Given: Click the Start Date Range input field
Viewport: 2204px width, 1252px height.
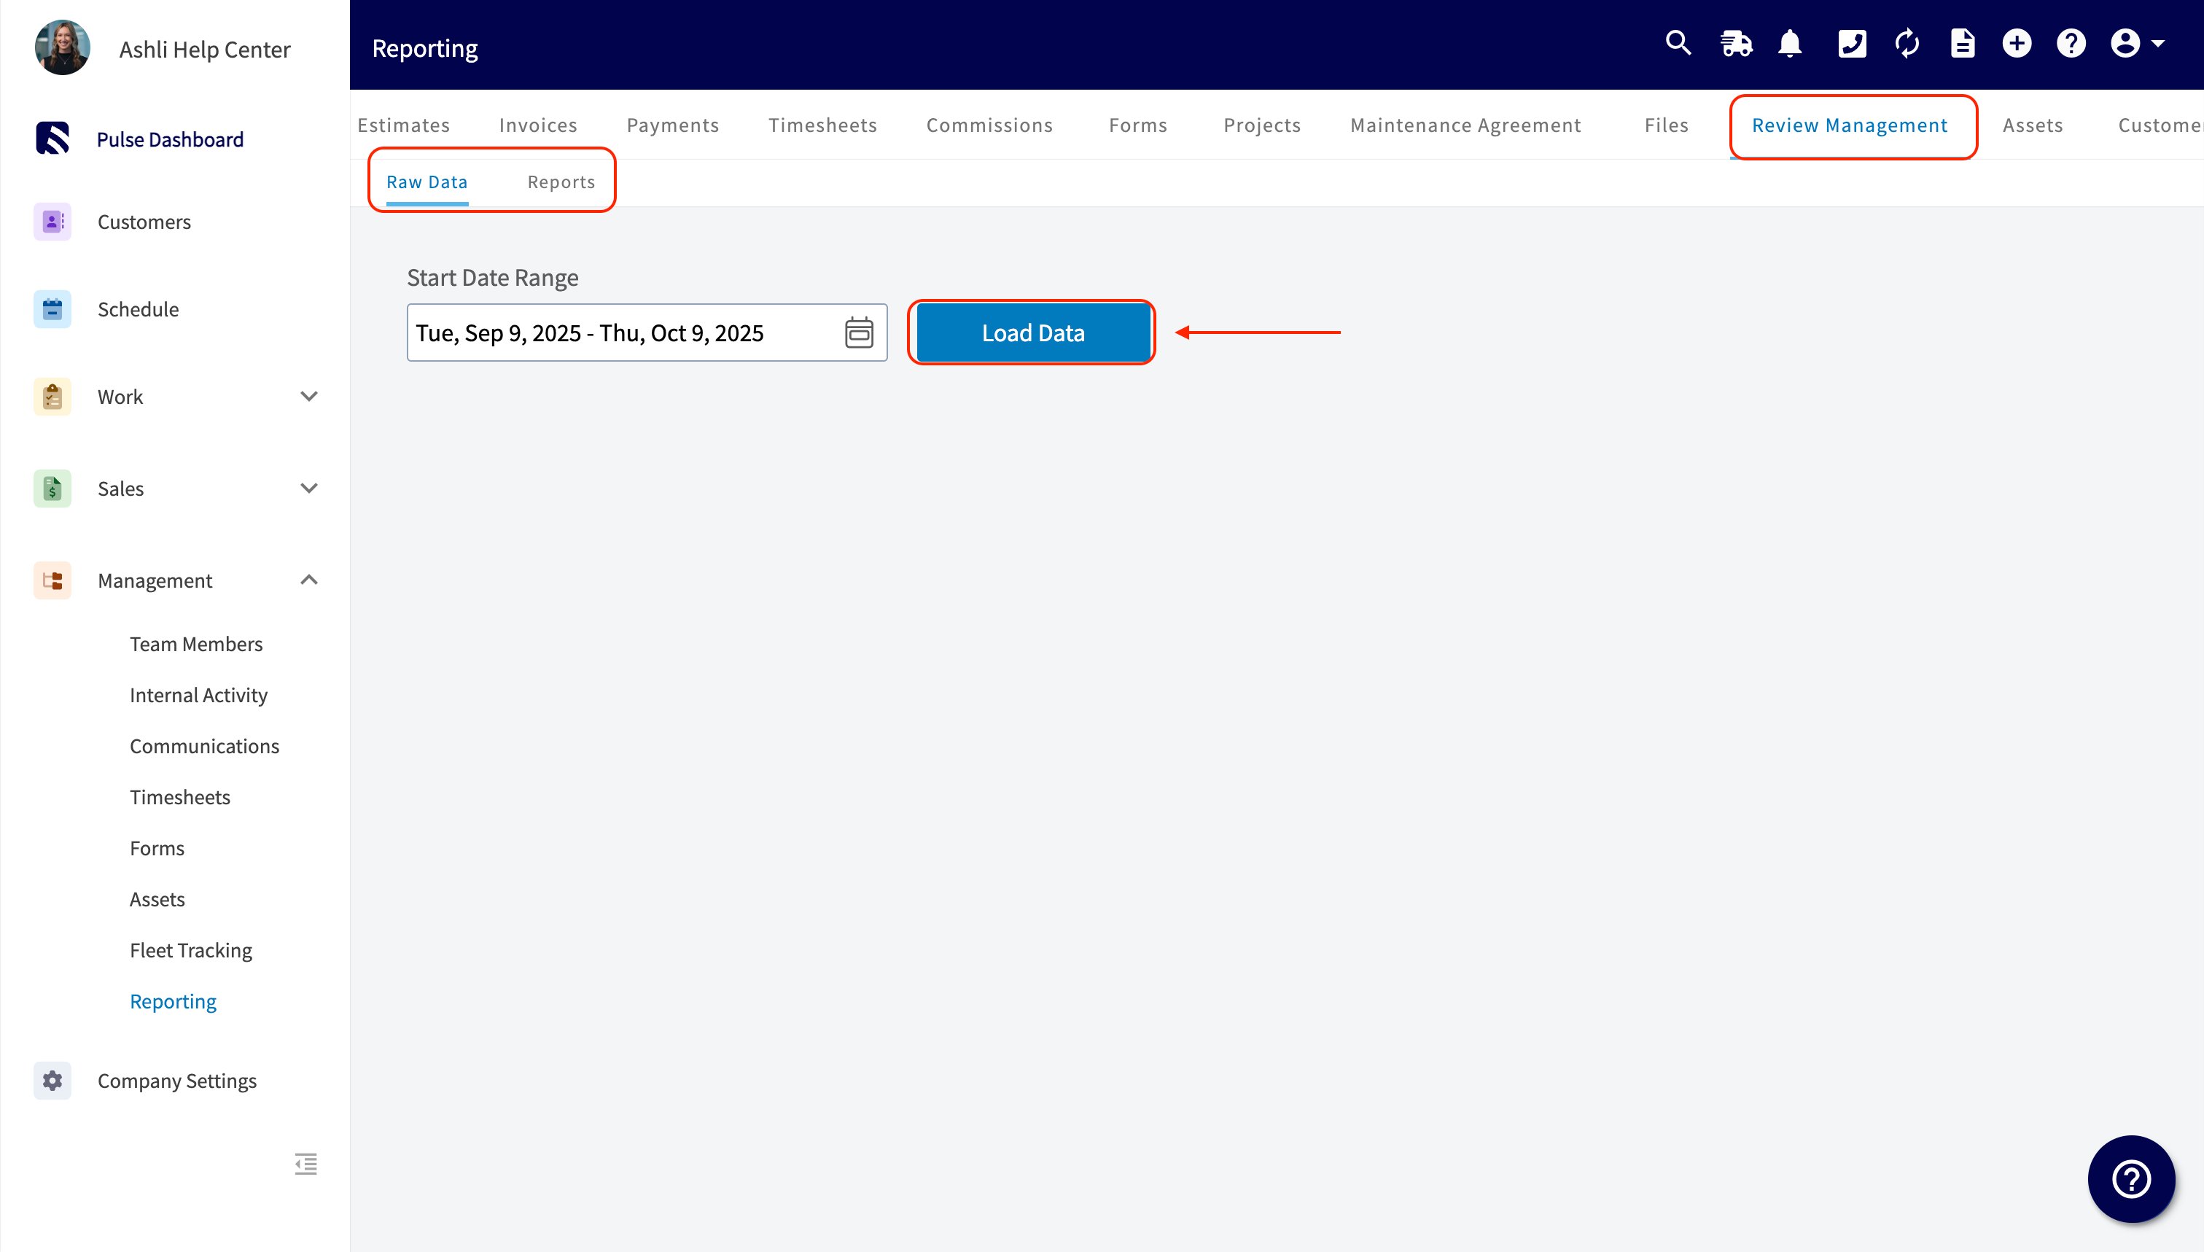Looking at the screenshot, I should (x=647, y=333).
